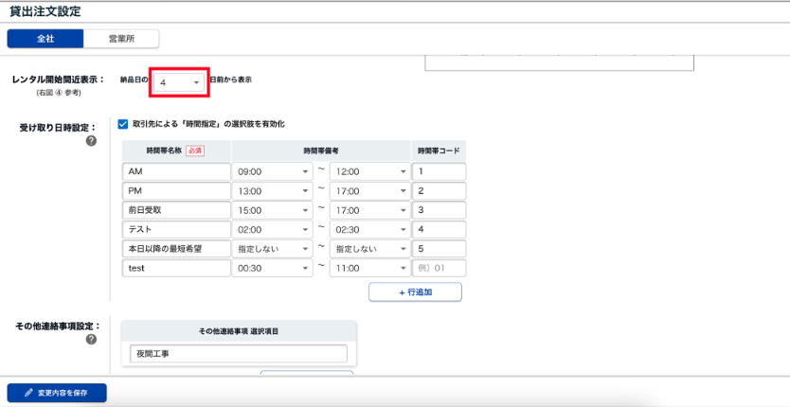
Task: Click help icon under その他連絡事項設定
Action: pyautogui.click(x=92, y=339)
